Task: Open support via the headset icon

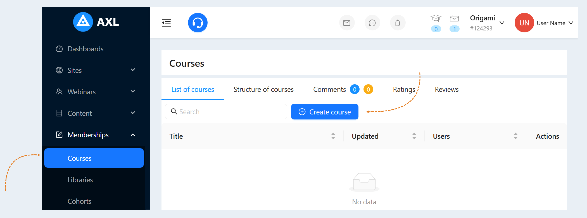Action: [x=198, y=23]
